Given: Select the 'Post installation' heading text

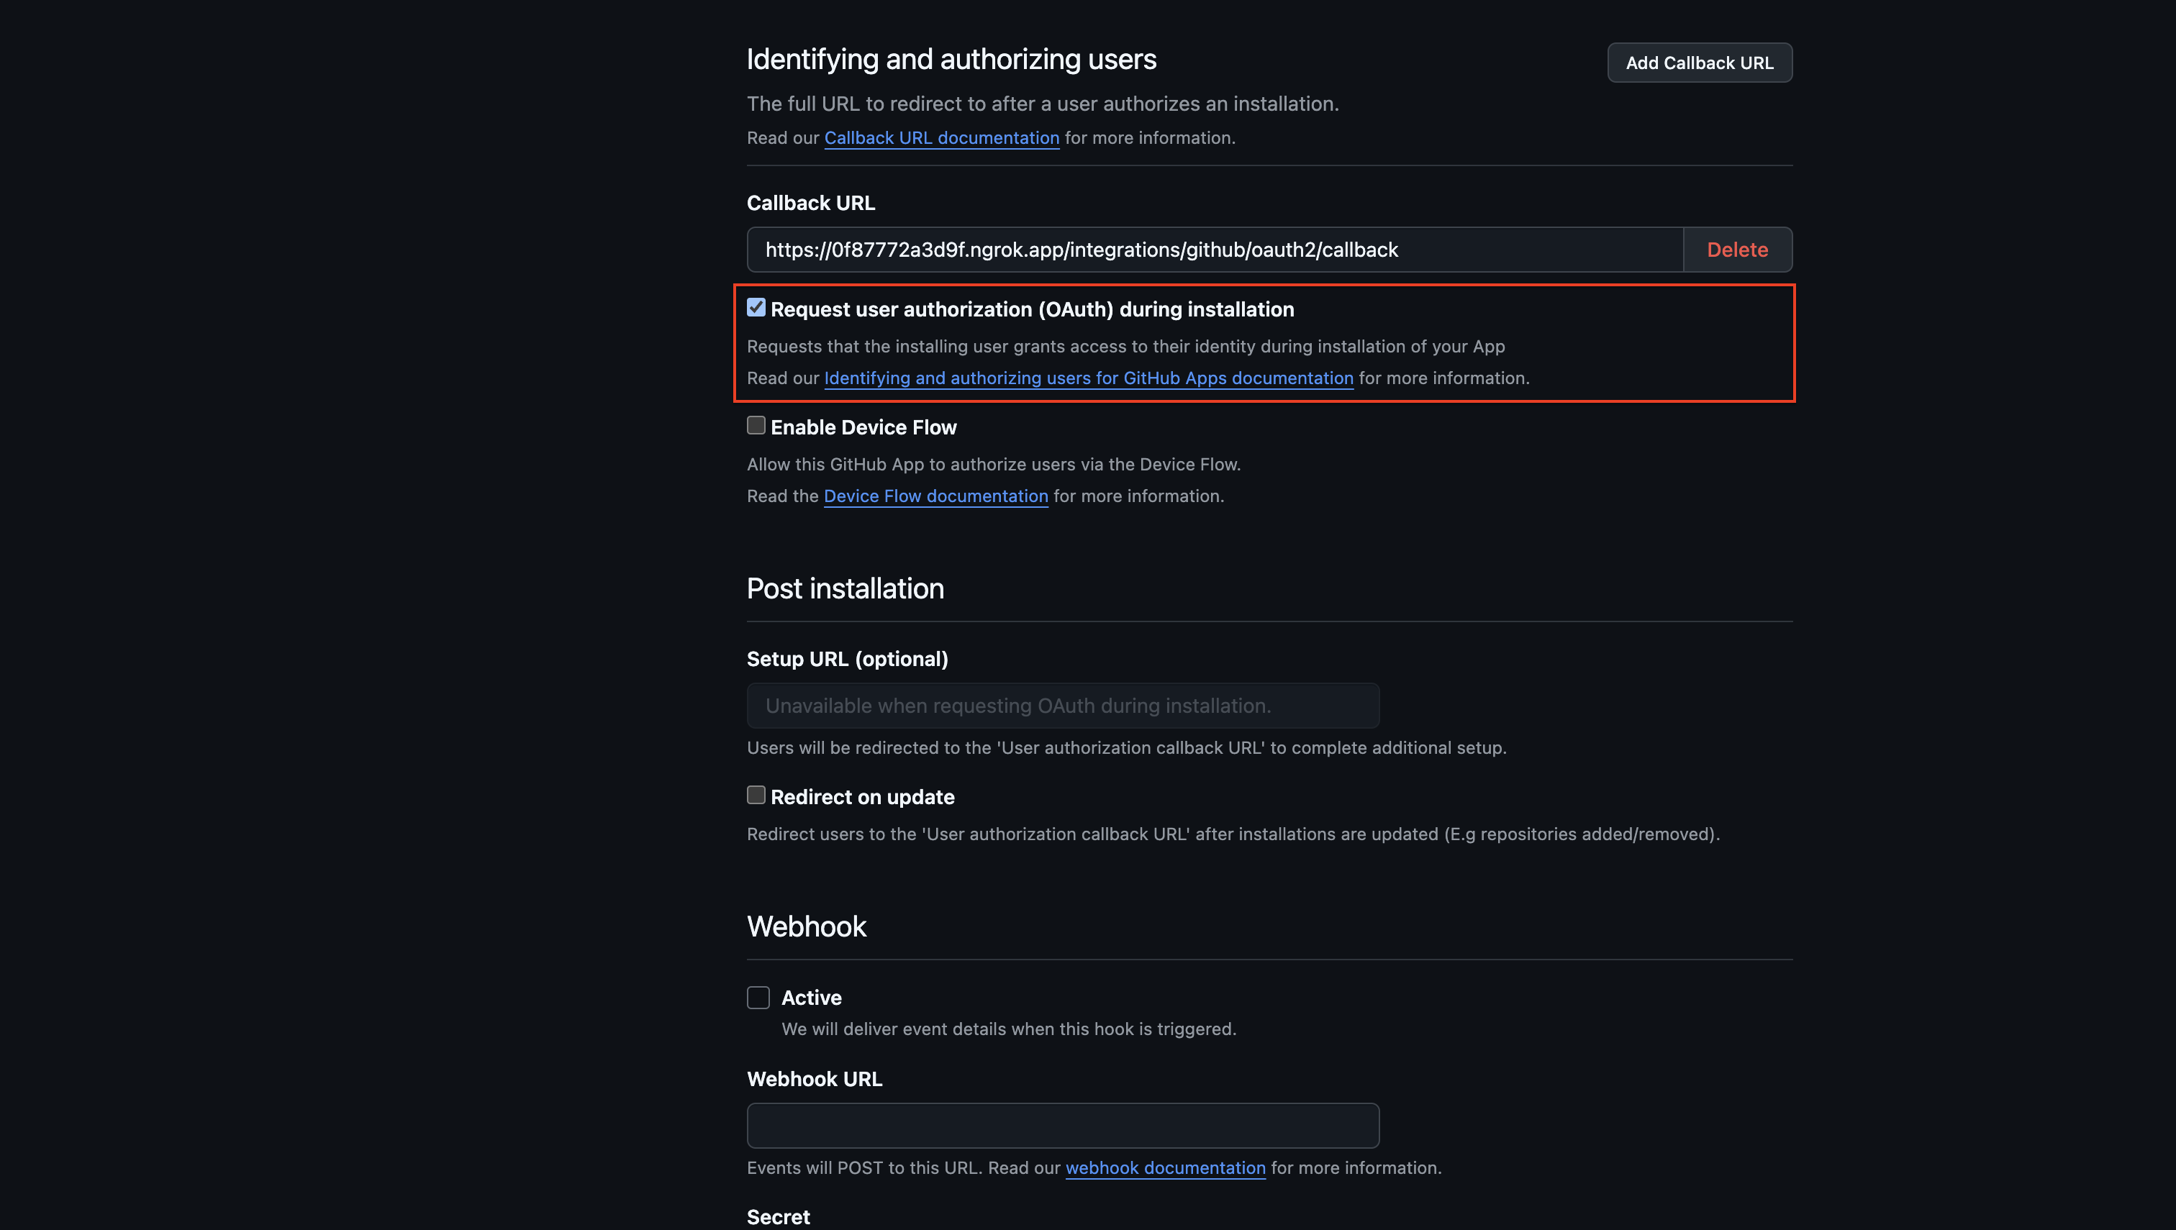Looking at the screenshot, I should [845, 588].
